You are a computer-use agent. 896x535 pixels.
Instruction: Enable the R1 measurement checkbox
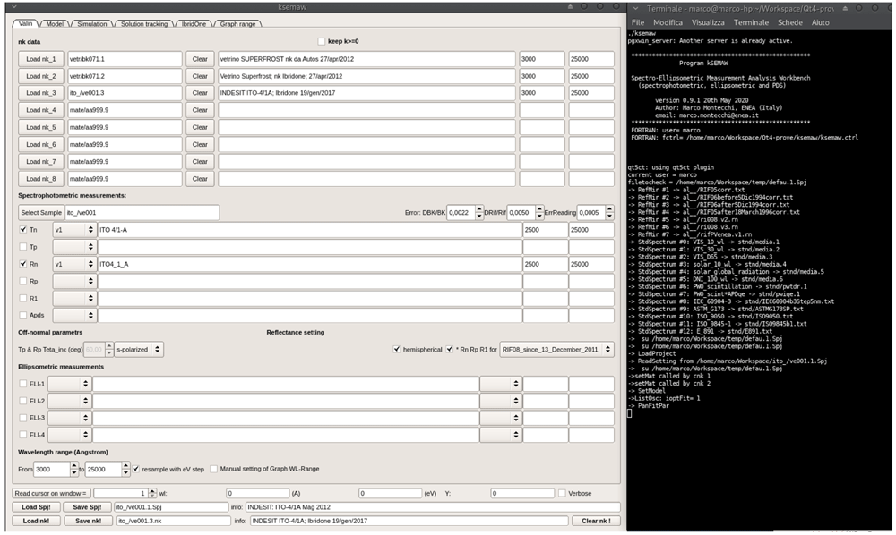pyautogui.click(x=23, y=298)
